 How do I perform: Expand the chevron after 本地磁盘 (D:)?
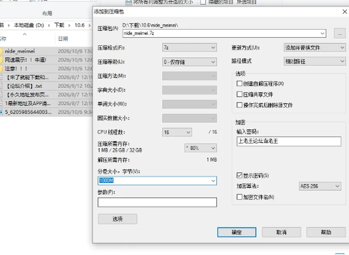click(x=49, y=25)
